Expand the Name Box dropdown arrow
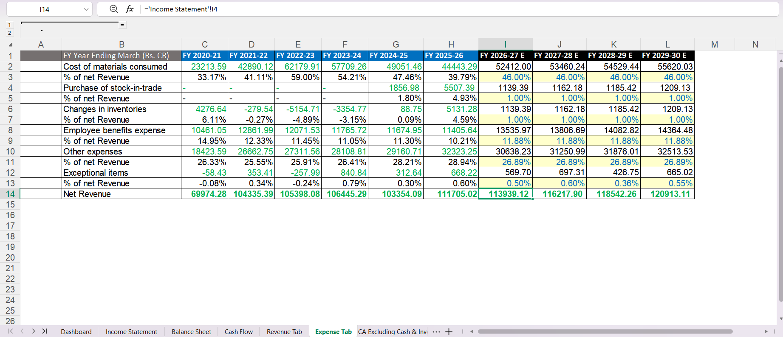 (x=86, y=9)
